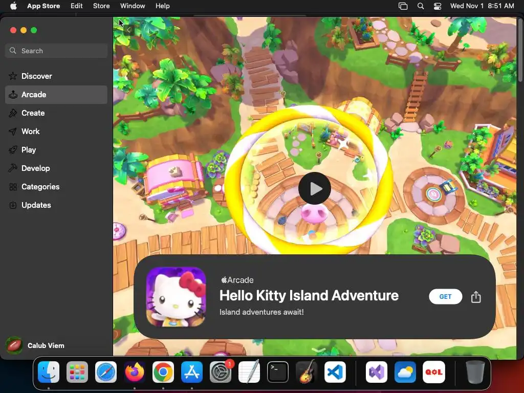Screen dimensions: 524x393
Task: Click the 'Island adventures await!' subtitle
Action: point(261,312)
